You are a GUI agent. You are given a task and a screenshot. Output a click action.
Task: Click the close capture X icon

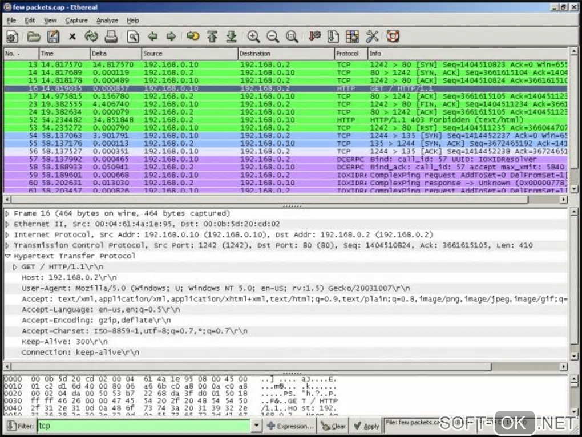click(72, 37)
